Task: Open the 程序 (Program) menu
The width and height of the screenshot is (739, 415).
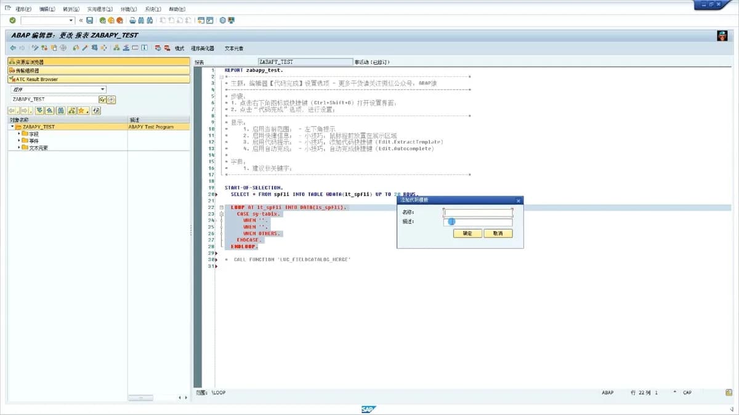Action: [23, 9]
